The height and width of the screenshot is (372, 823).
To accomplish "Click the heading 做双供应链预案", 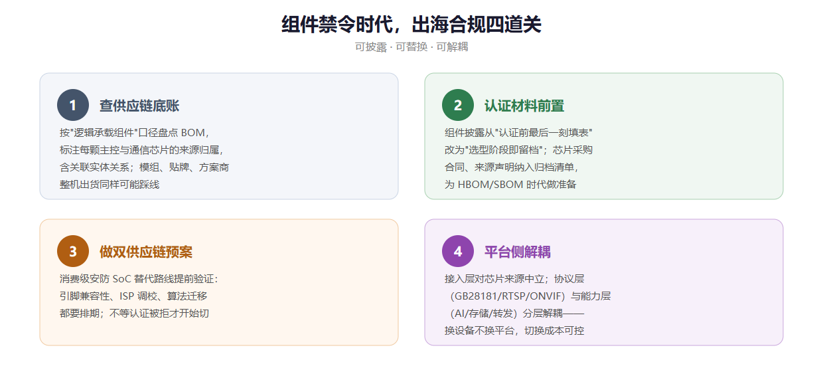I will pos(146,252).
